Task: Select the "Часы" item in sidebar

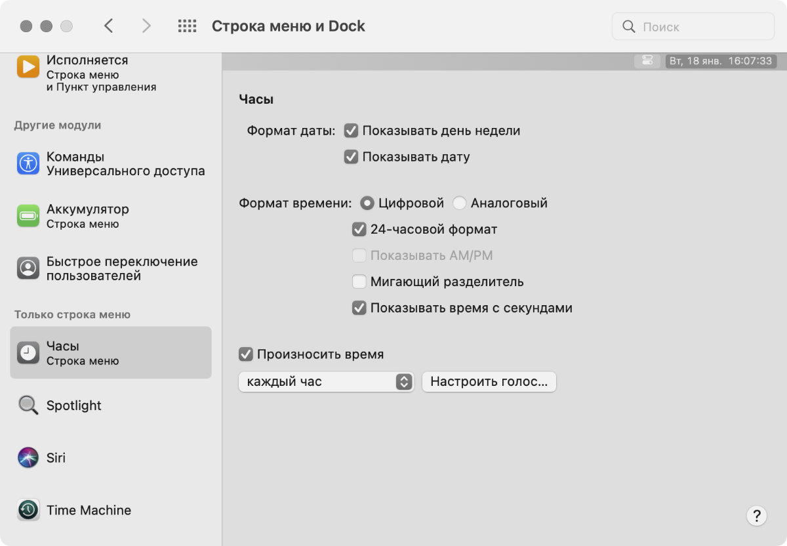Action: tap(110, 352)
